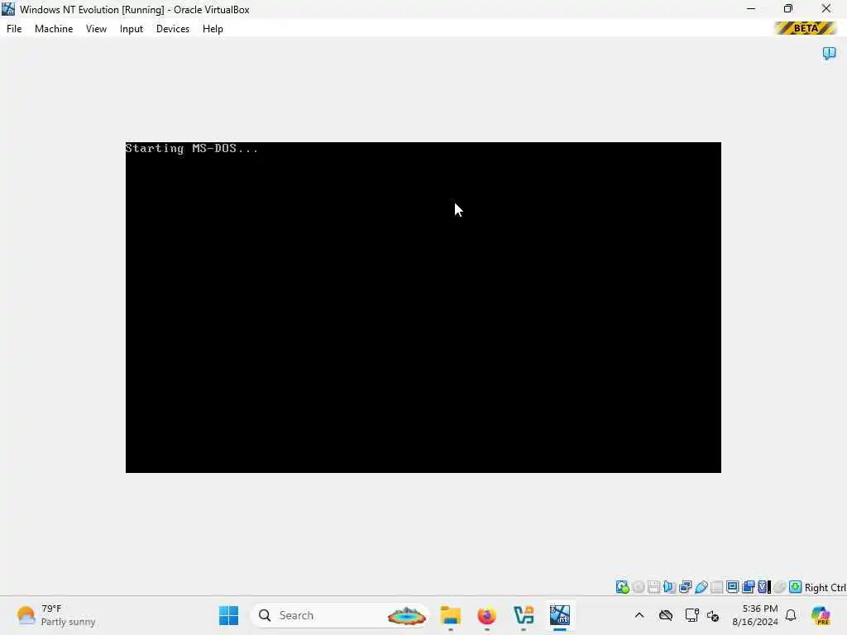This screenshot has width=847, height=635.
Task: Click the taskbar Search box
Action: 339,615
